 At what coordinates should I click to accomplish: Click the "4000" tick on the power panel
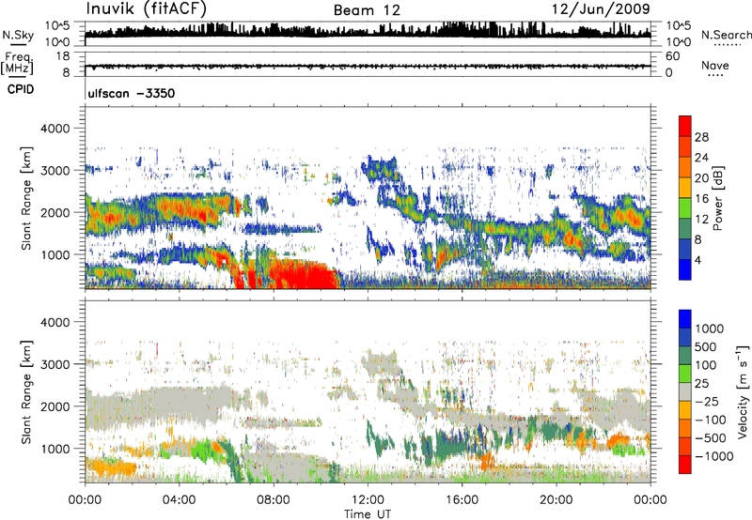coord(55,129)
